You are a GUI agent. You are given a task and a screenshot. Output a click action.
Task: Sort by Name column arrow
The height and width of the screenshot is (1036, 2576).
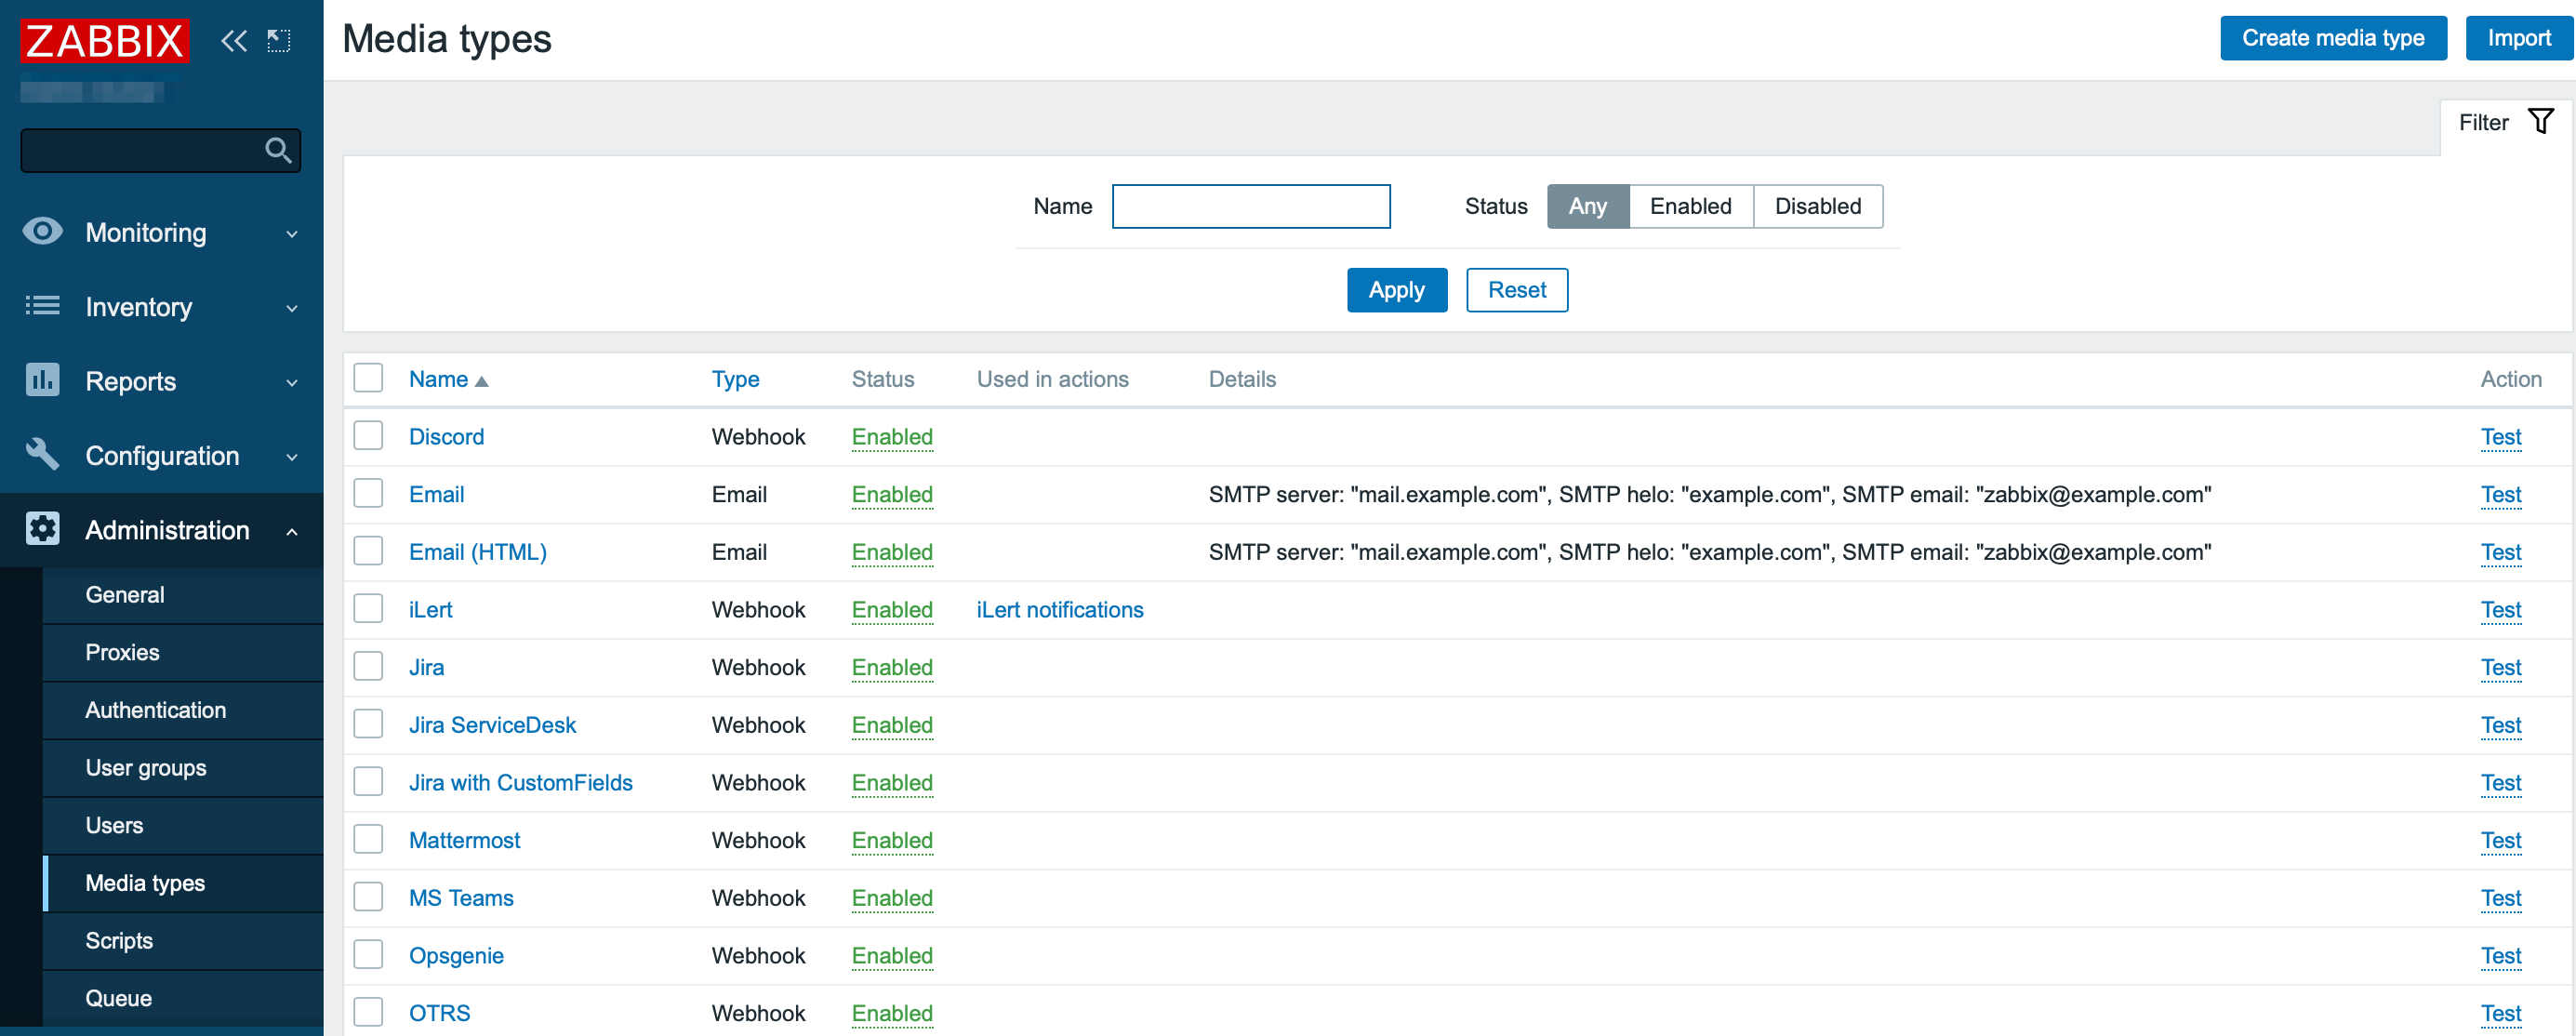pos(481,381)
